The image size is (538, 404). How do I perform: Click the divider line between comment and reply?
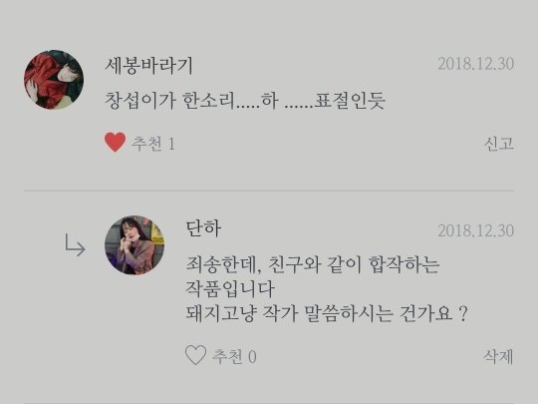(x=269, y=191)
